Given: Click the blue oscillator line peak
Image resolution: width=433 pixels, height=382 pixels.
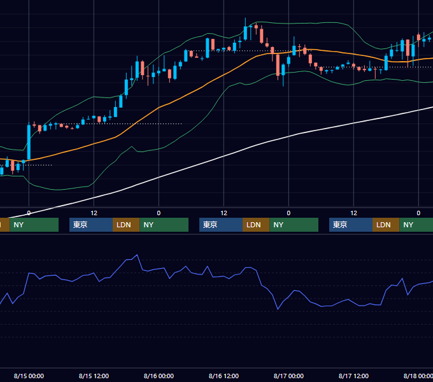Looking at the screenshot, I should tap(137, 255).
